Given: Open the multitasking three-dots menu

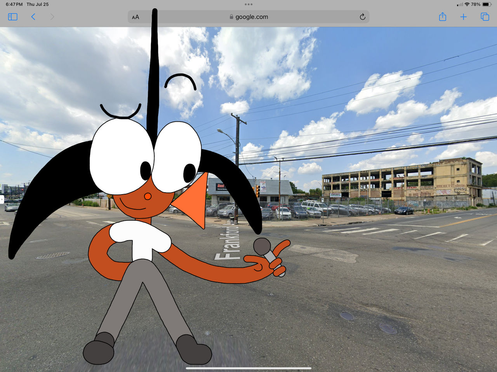Looking at the screenshot, I should 248,4.
